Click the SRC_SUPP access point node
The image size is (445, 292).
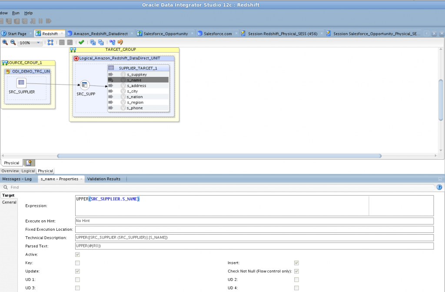coord(85,85)
